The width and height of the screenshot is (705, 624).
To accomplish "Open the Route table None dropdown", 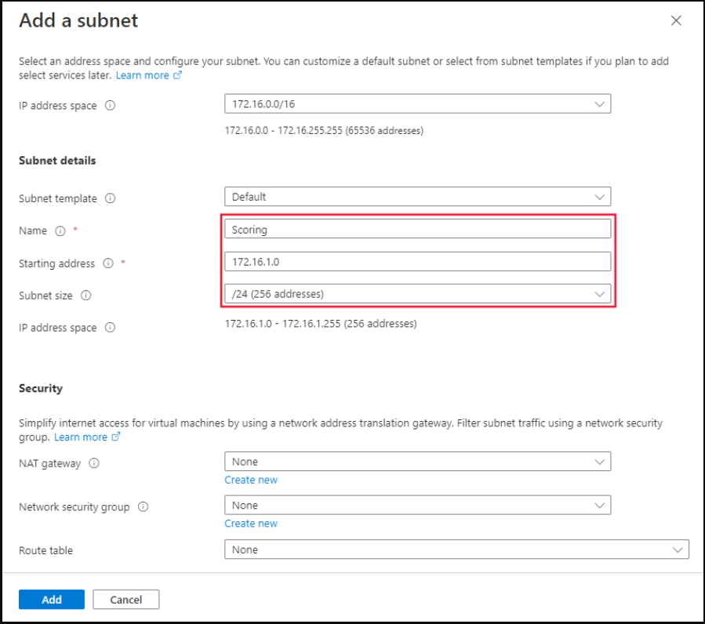I will [x=456, y=550].
